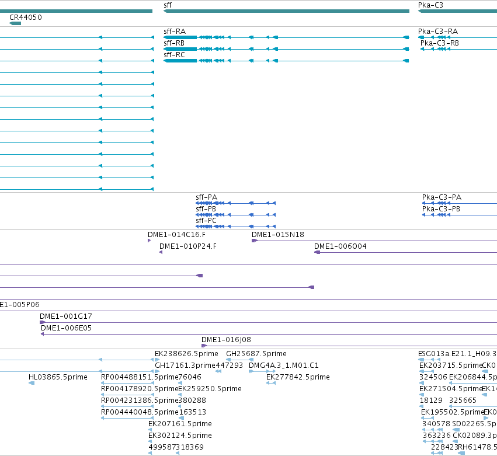Select EST EK302124.5prime
Viewport: 497px width, 456px height.
(x=180, y=436)
